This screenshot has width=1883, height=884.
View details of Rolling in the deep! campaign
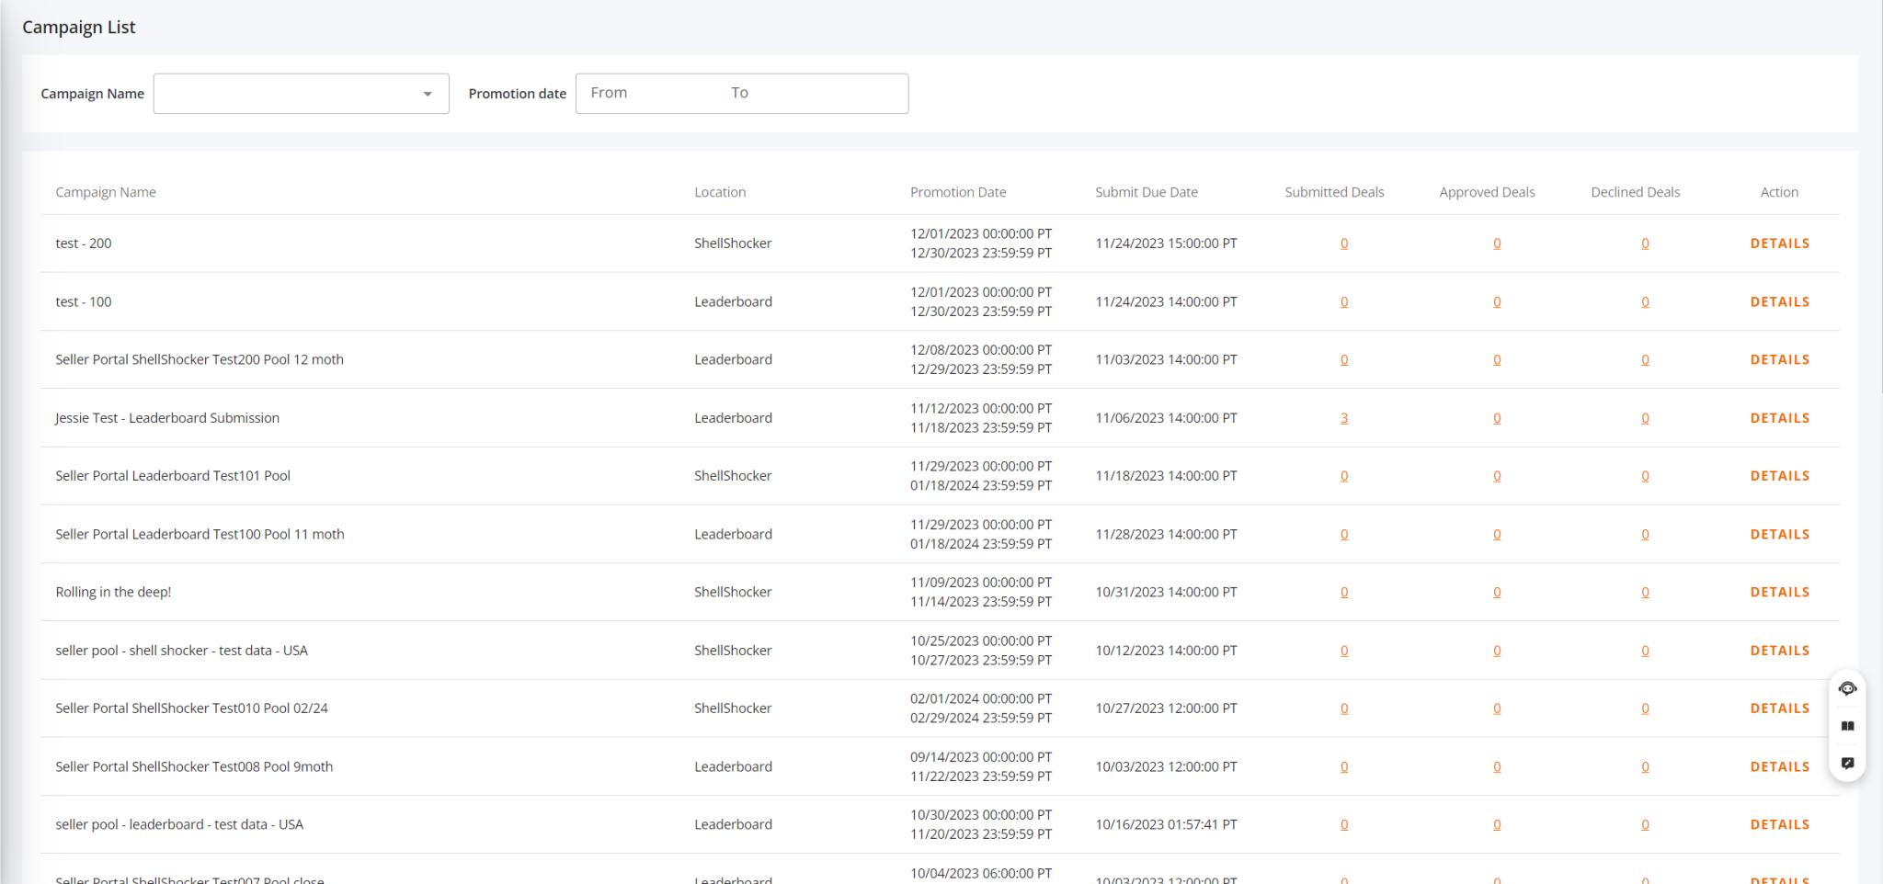click(x=1779, y=592)
